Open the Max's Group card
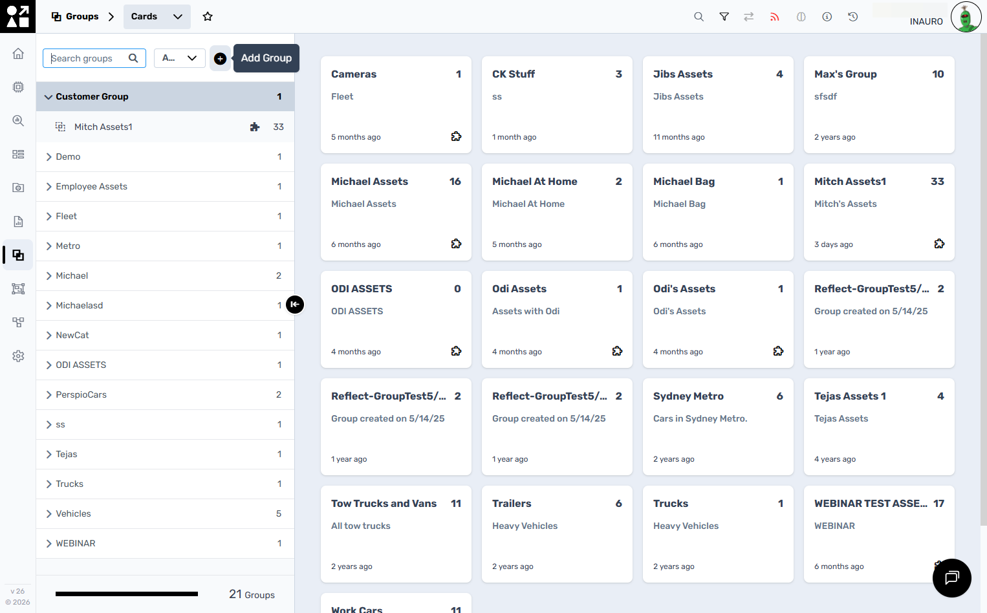The image size is (987, 613). click(x=879, y=105)
